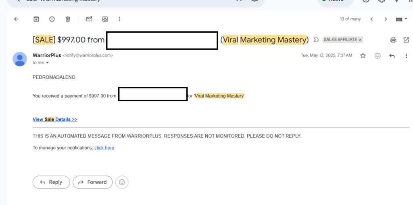
Task: Delete the email with trash icon
Action: [x=68, y=19]
